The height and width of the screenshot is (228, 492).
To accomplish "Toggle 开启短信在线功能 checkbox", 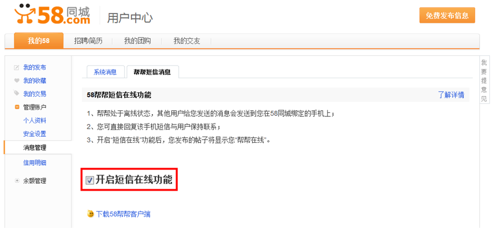I will 89,180.
